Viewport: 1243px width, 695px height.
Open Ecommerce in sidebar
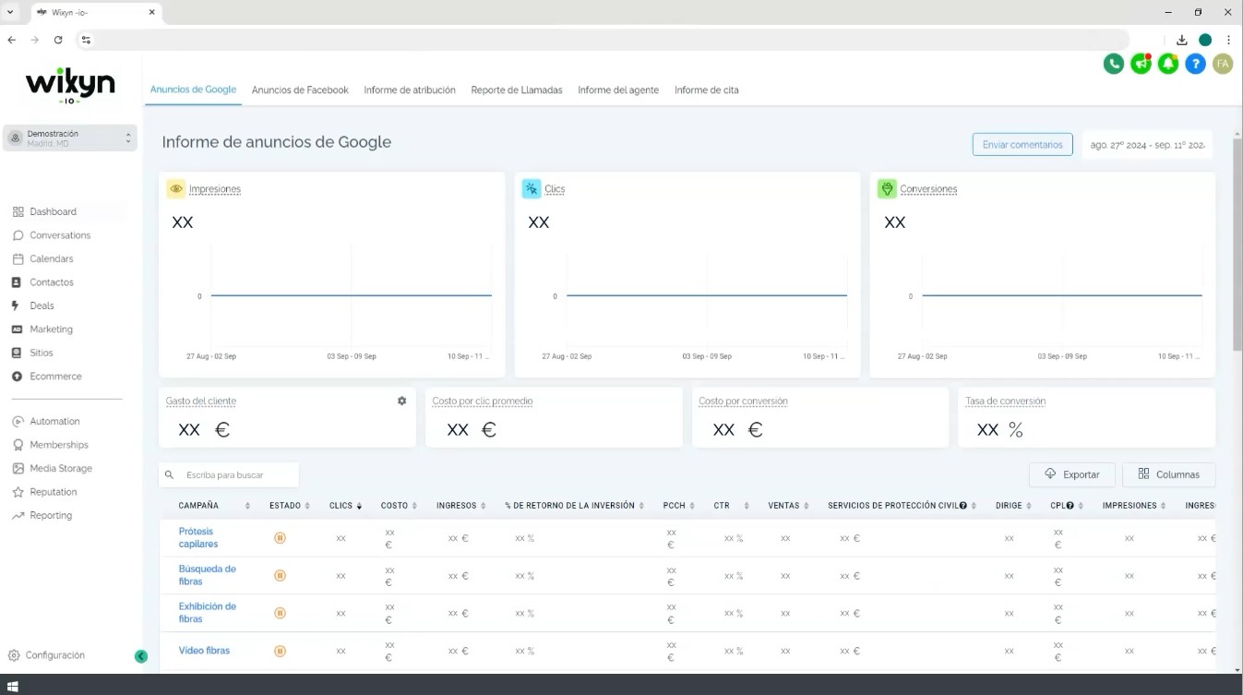[x=55, y=377]
